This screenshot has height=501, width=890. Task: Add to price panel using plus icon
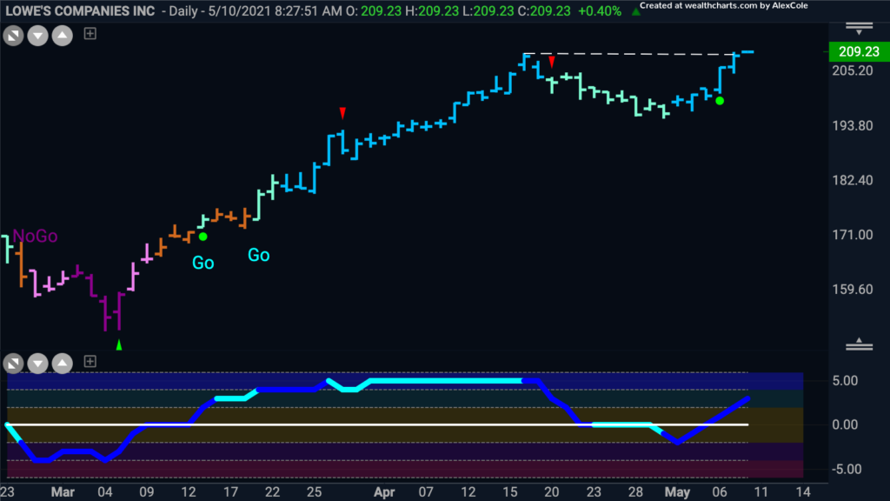90,34
